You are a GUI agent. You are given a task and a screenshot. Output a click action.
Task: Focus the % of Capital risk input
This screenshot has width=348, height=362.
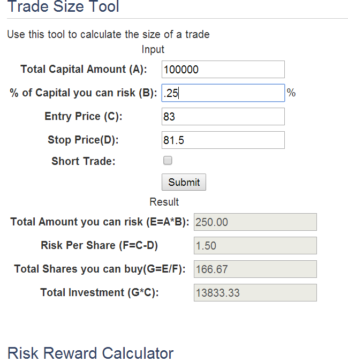(x=223, y=93)
